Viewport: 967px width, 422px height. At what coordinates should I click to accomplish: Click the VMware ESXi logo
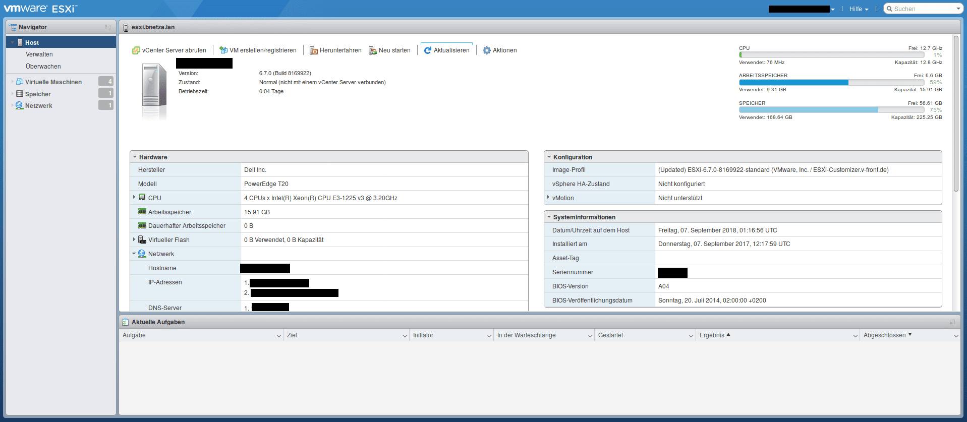pos(40,9)
